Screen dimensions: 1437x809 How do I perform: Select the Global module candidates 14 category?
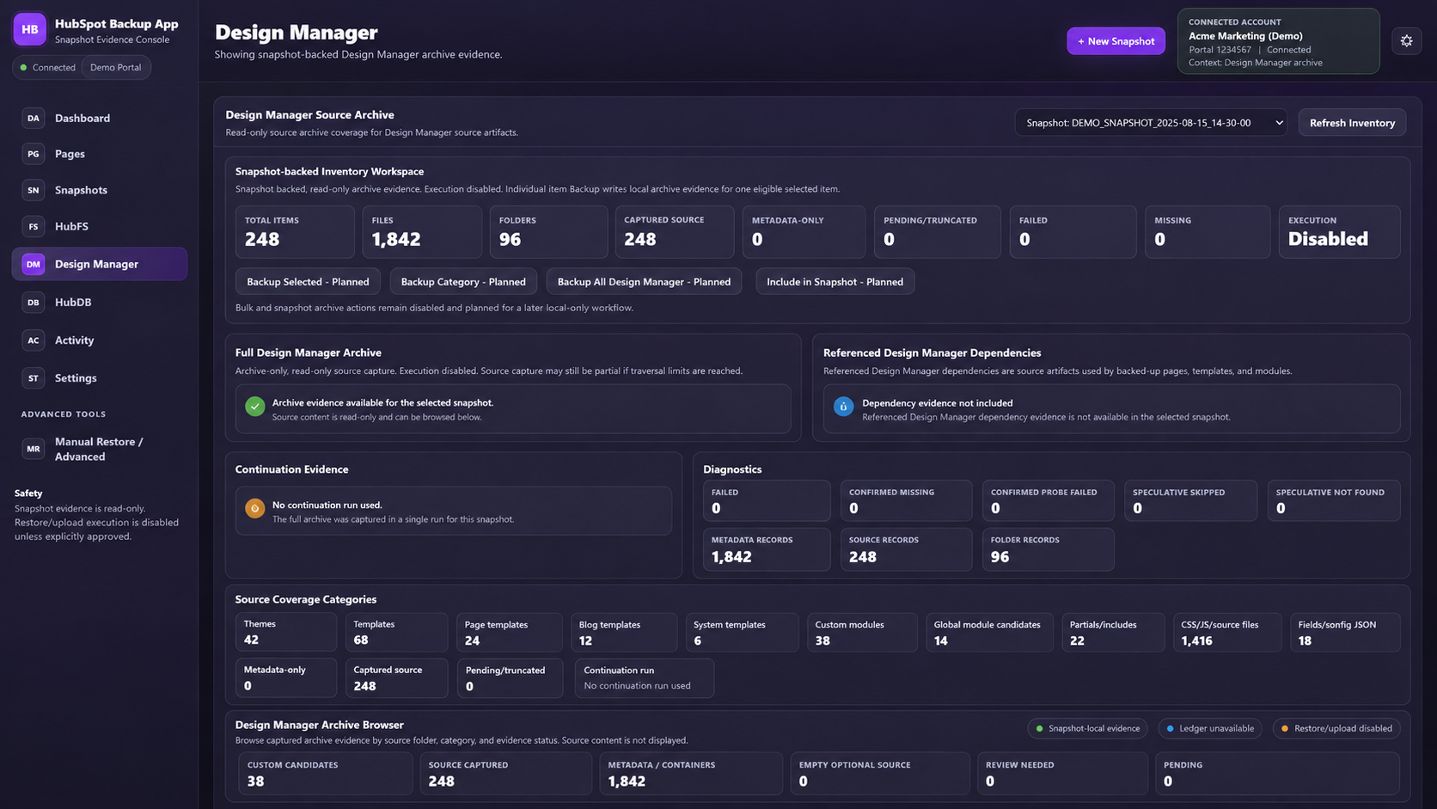[989, 632]
